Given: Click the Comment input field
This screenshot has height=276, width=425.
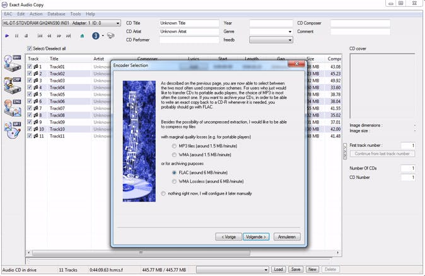Looking at the screenshot, I should point(360,32).
